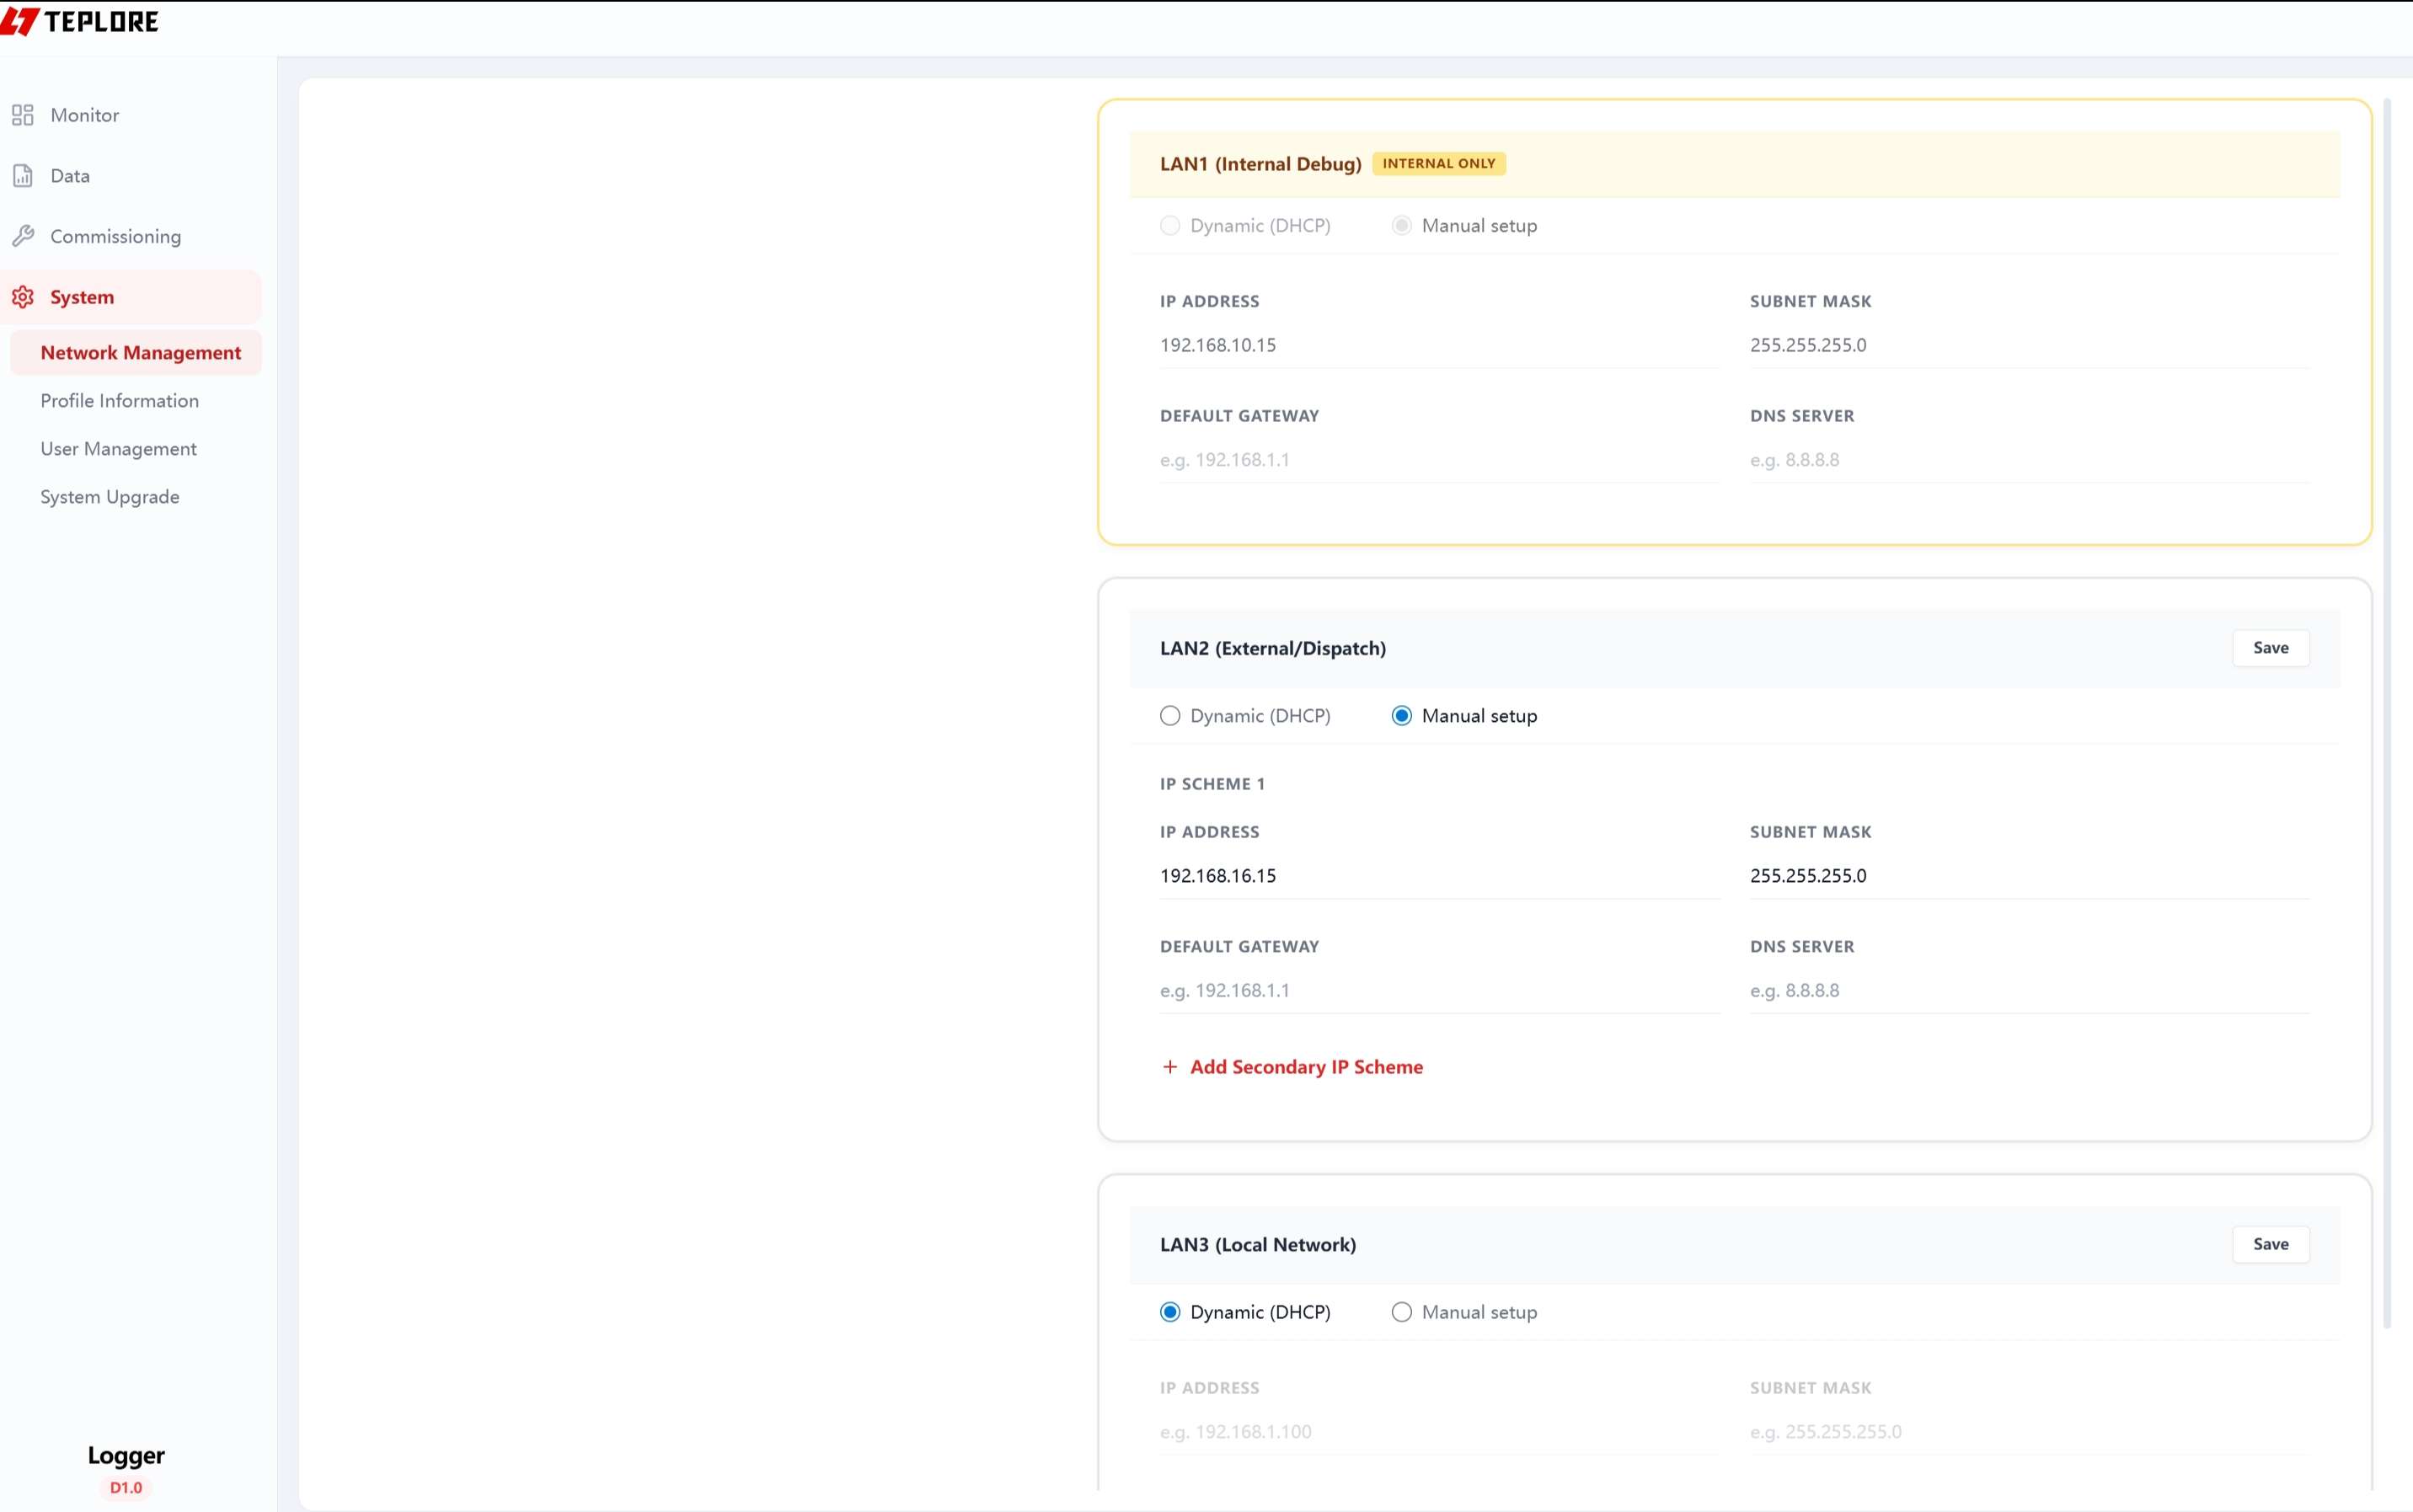Select Dynamic (DHCP) for LAN2
The width and height of the screenshot is (2413, 1512).
[1170, 716]
